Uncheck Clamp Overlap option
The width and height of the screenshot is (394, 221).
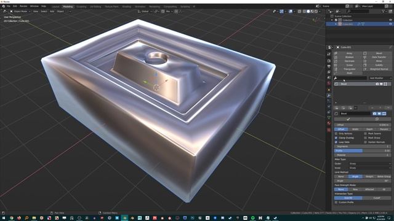(x=336, y=138)
